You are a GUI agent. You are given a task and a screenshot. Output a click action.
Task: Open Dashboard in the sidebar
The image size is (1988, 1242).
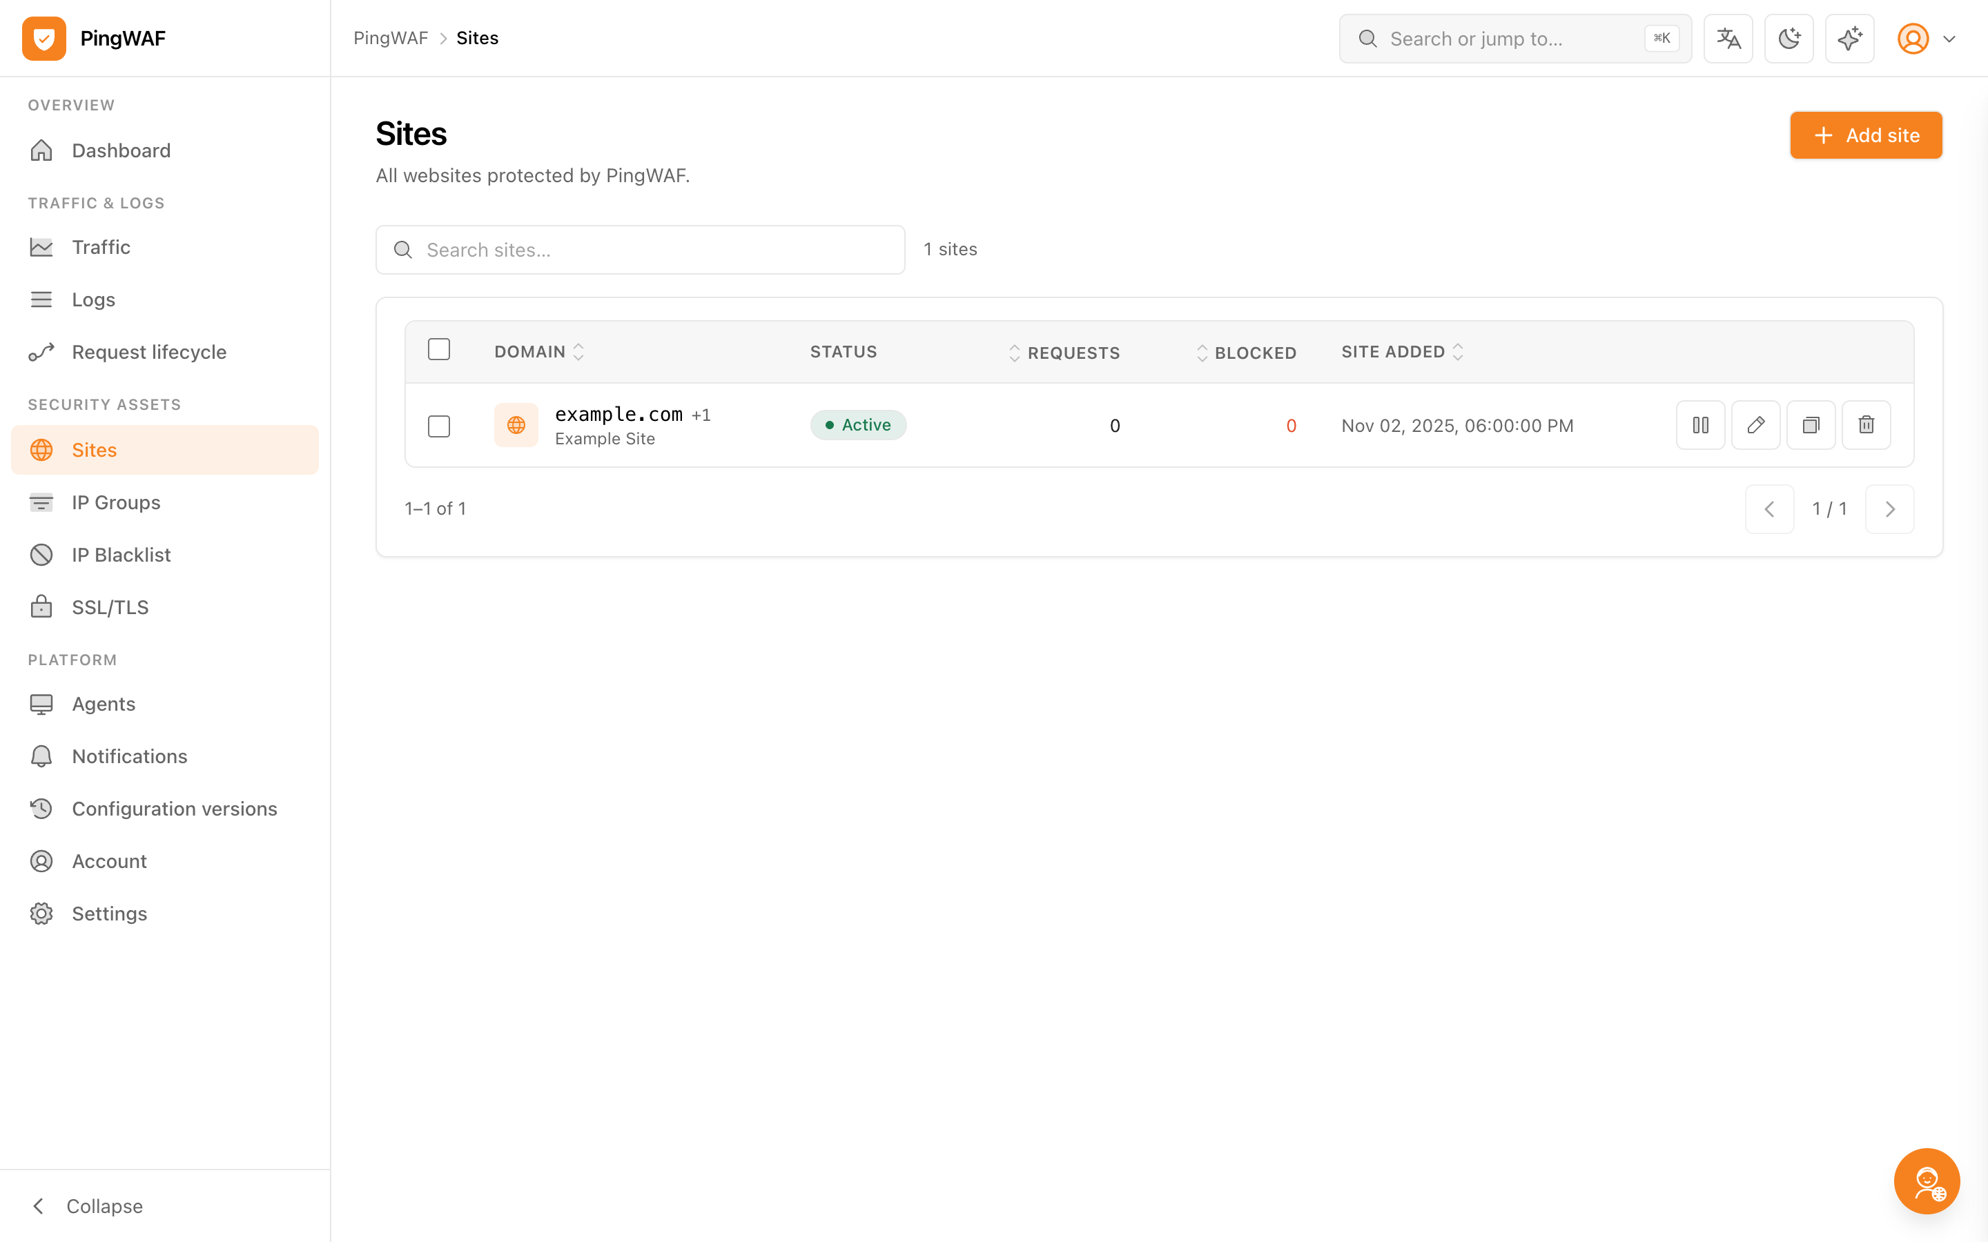[x=164, y=150]
